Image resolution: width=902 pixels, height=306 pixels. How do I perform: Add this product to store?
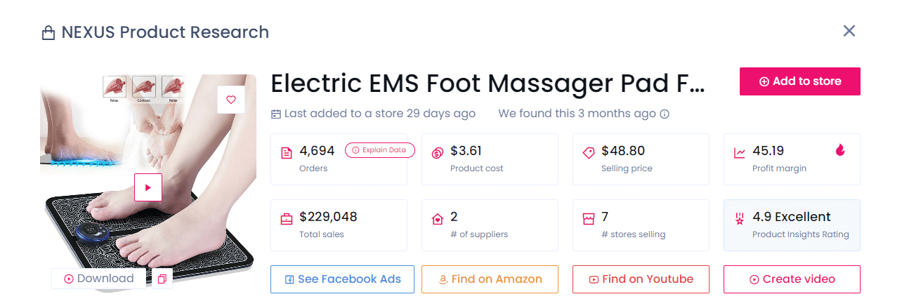click(x=799, y=81)
